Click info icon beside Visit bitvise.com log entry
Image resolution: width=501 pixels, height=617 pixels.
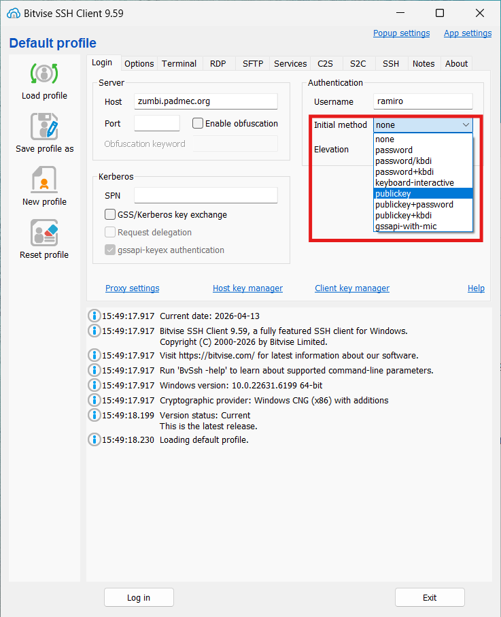point(94,355)
